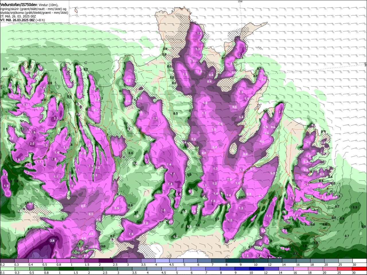Click the 0.5 bright pink snow legend swatch

coord(49,260)
